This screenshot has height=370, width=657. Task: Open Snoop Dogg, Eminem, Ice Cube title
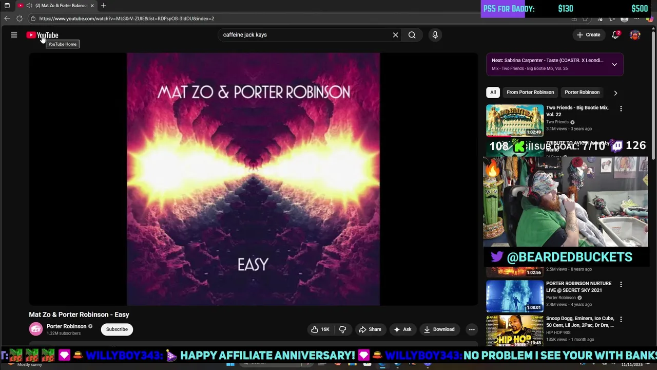coord(580,322)
